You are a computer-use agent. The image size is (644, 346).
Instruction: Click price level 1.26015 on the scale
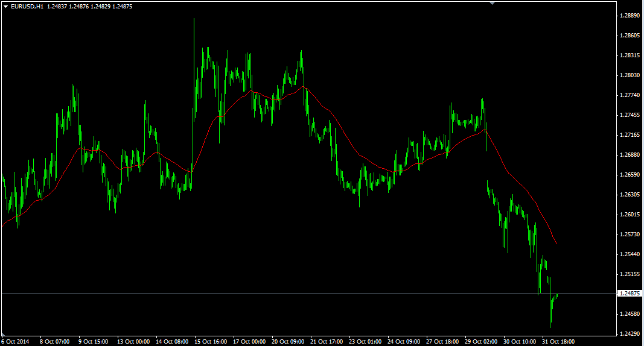(630, 215)
